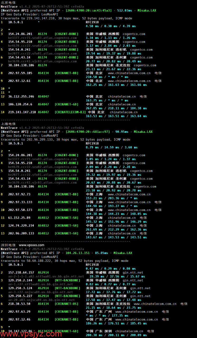Click hostname ae-20.a03.snjsca04.us.bb.gin.ntt.net
This screenshot has height=338, width=197.
41,300
